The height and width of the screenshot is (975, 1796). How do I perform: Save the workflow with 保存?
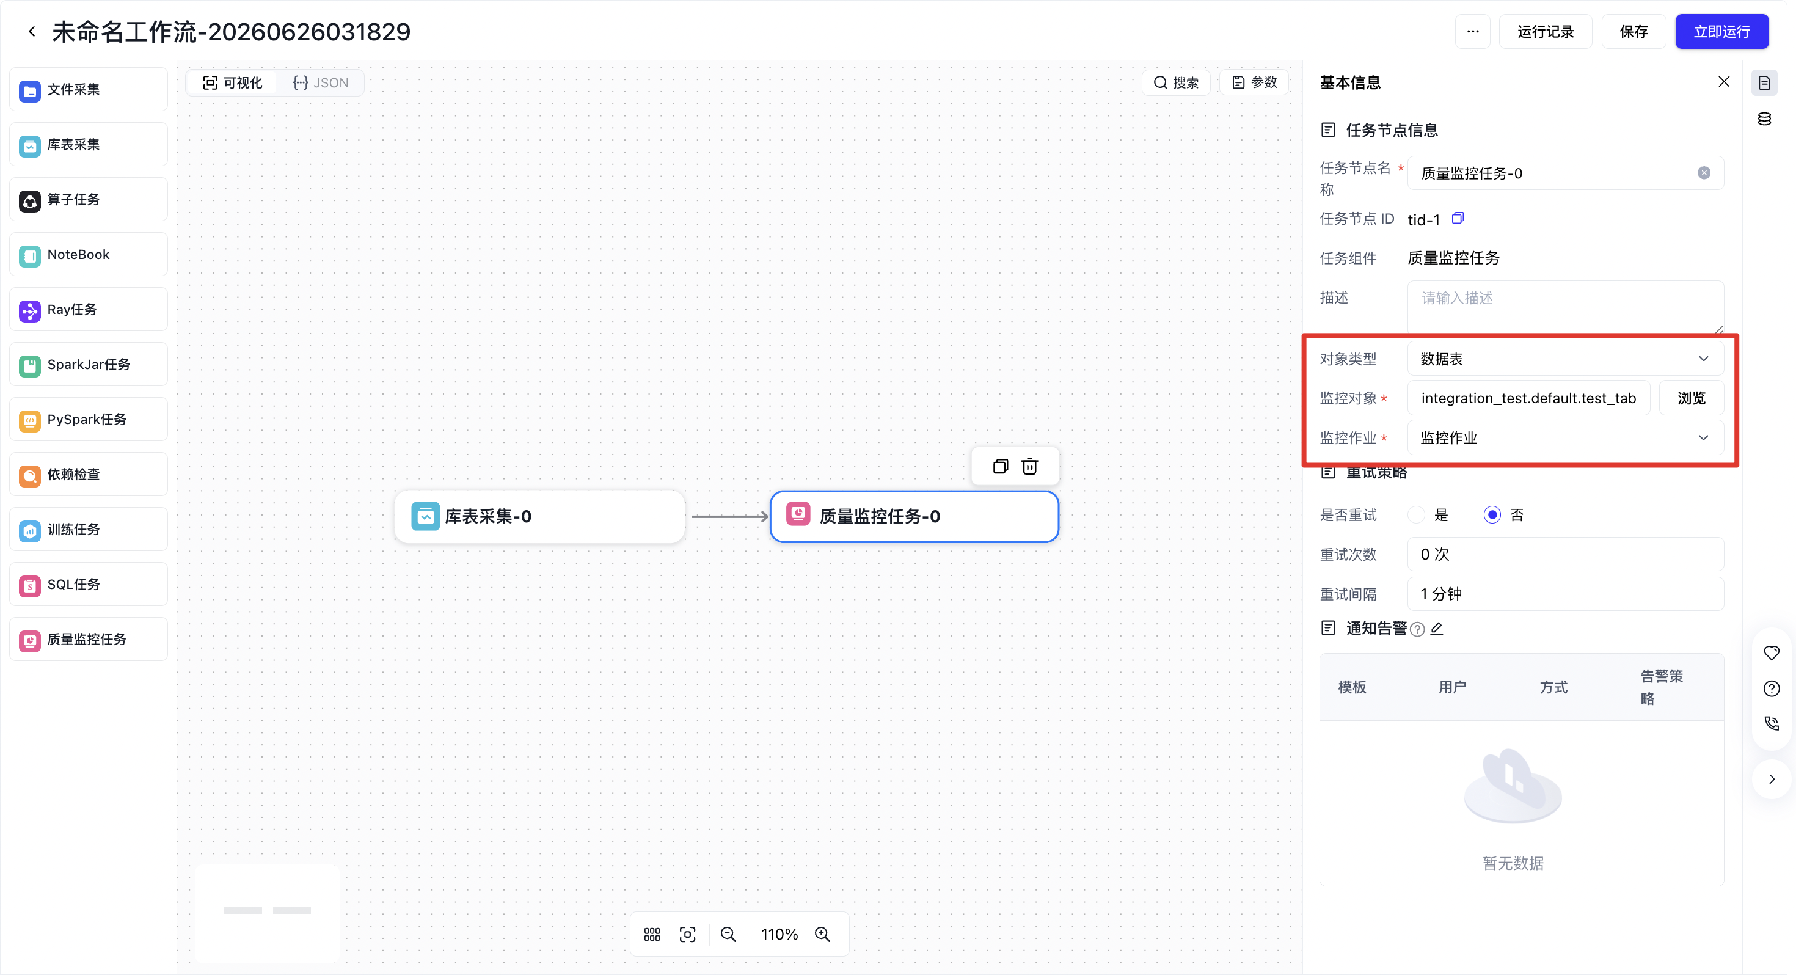tap(1634, 31)
